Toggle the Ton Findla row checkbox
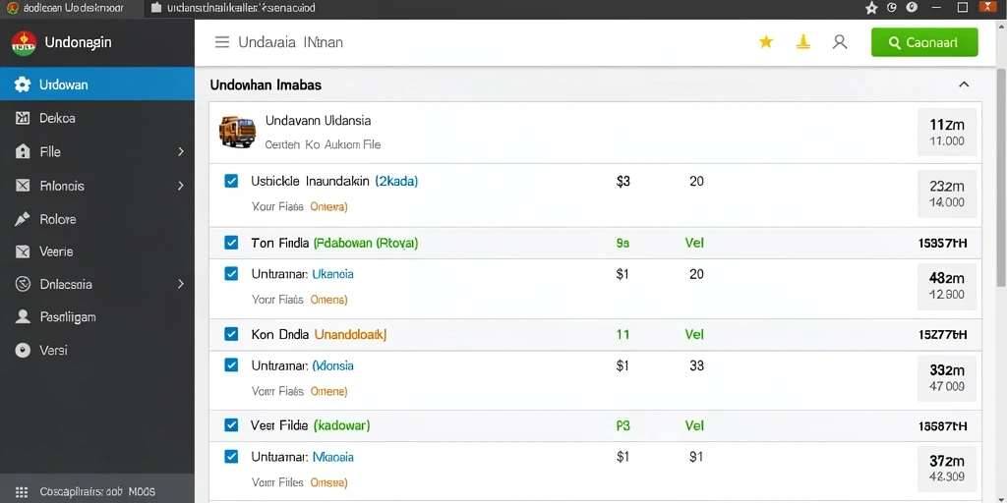This screenshot has height=503, width=1007. coord(231,243)
